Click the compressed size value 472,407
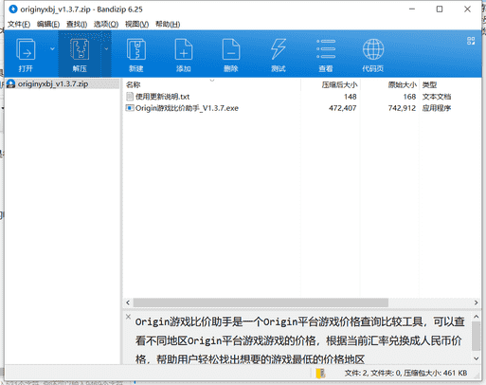Screen dimensions: 486x385 pyautogui.click(x=343, y=108)
